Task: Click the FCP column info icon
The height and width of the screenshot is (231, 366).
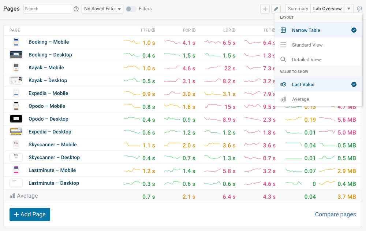Action: [194, 30]
